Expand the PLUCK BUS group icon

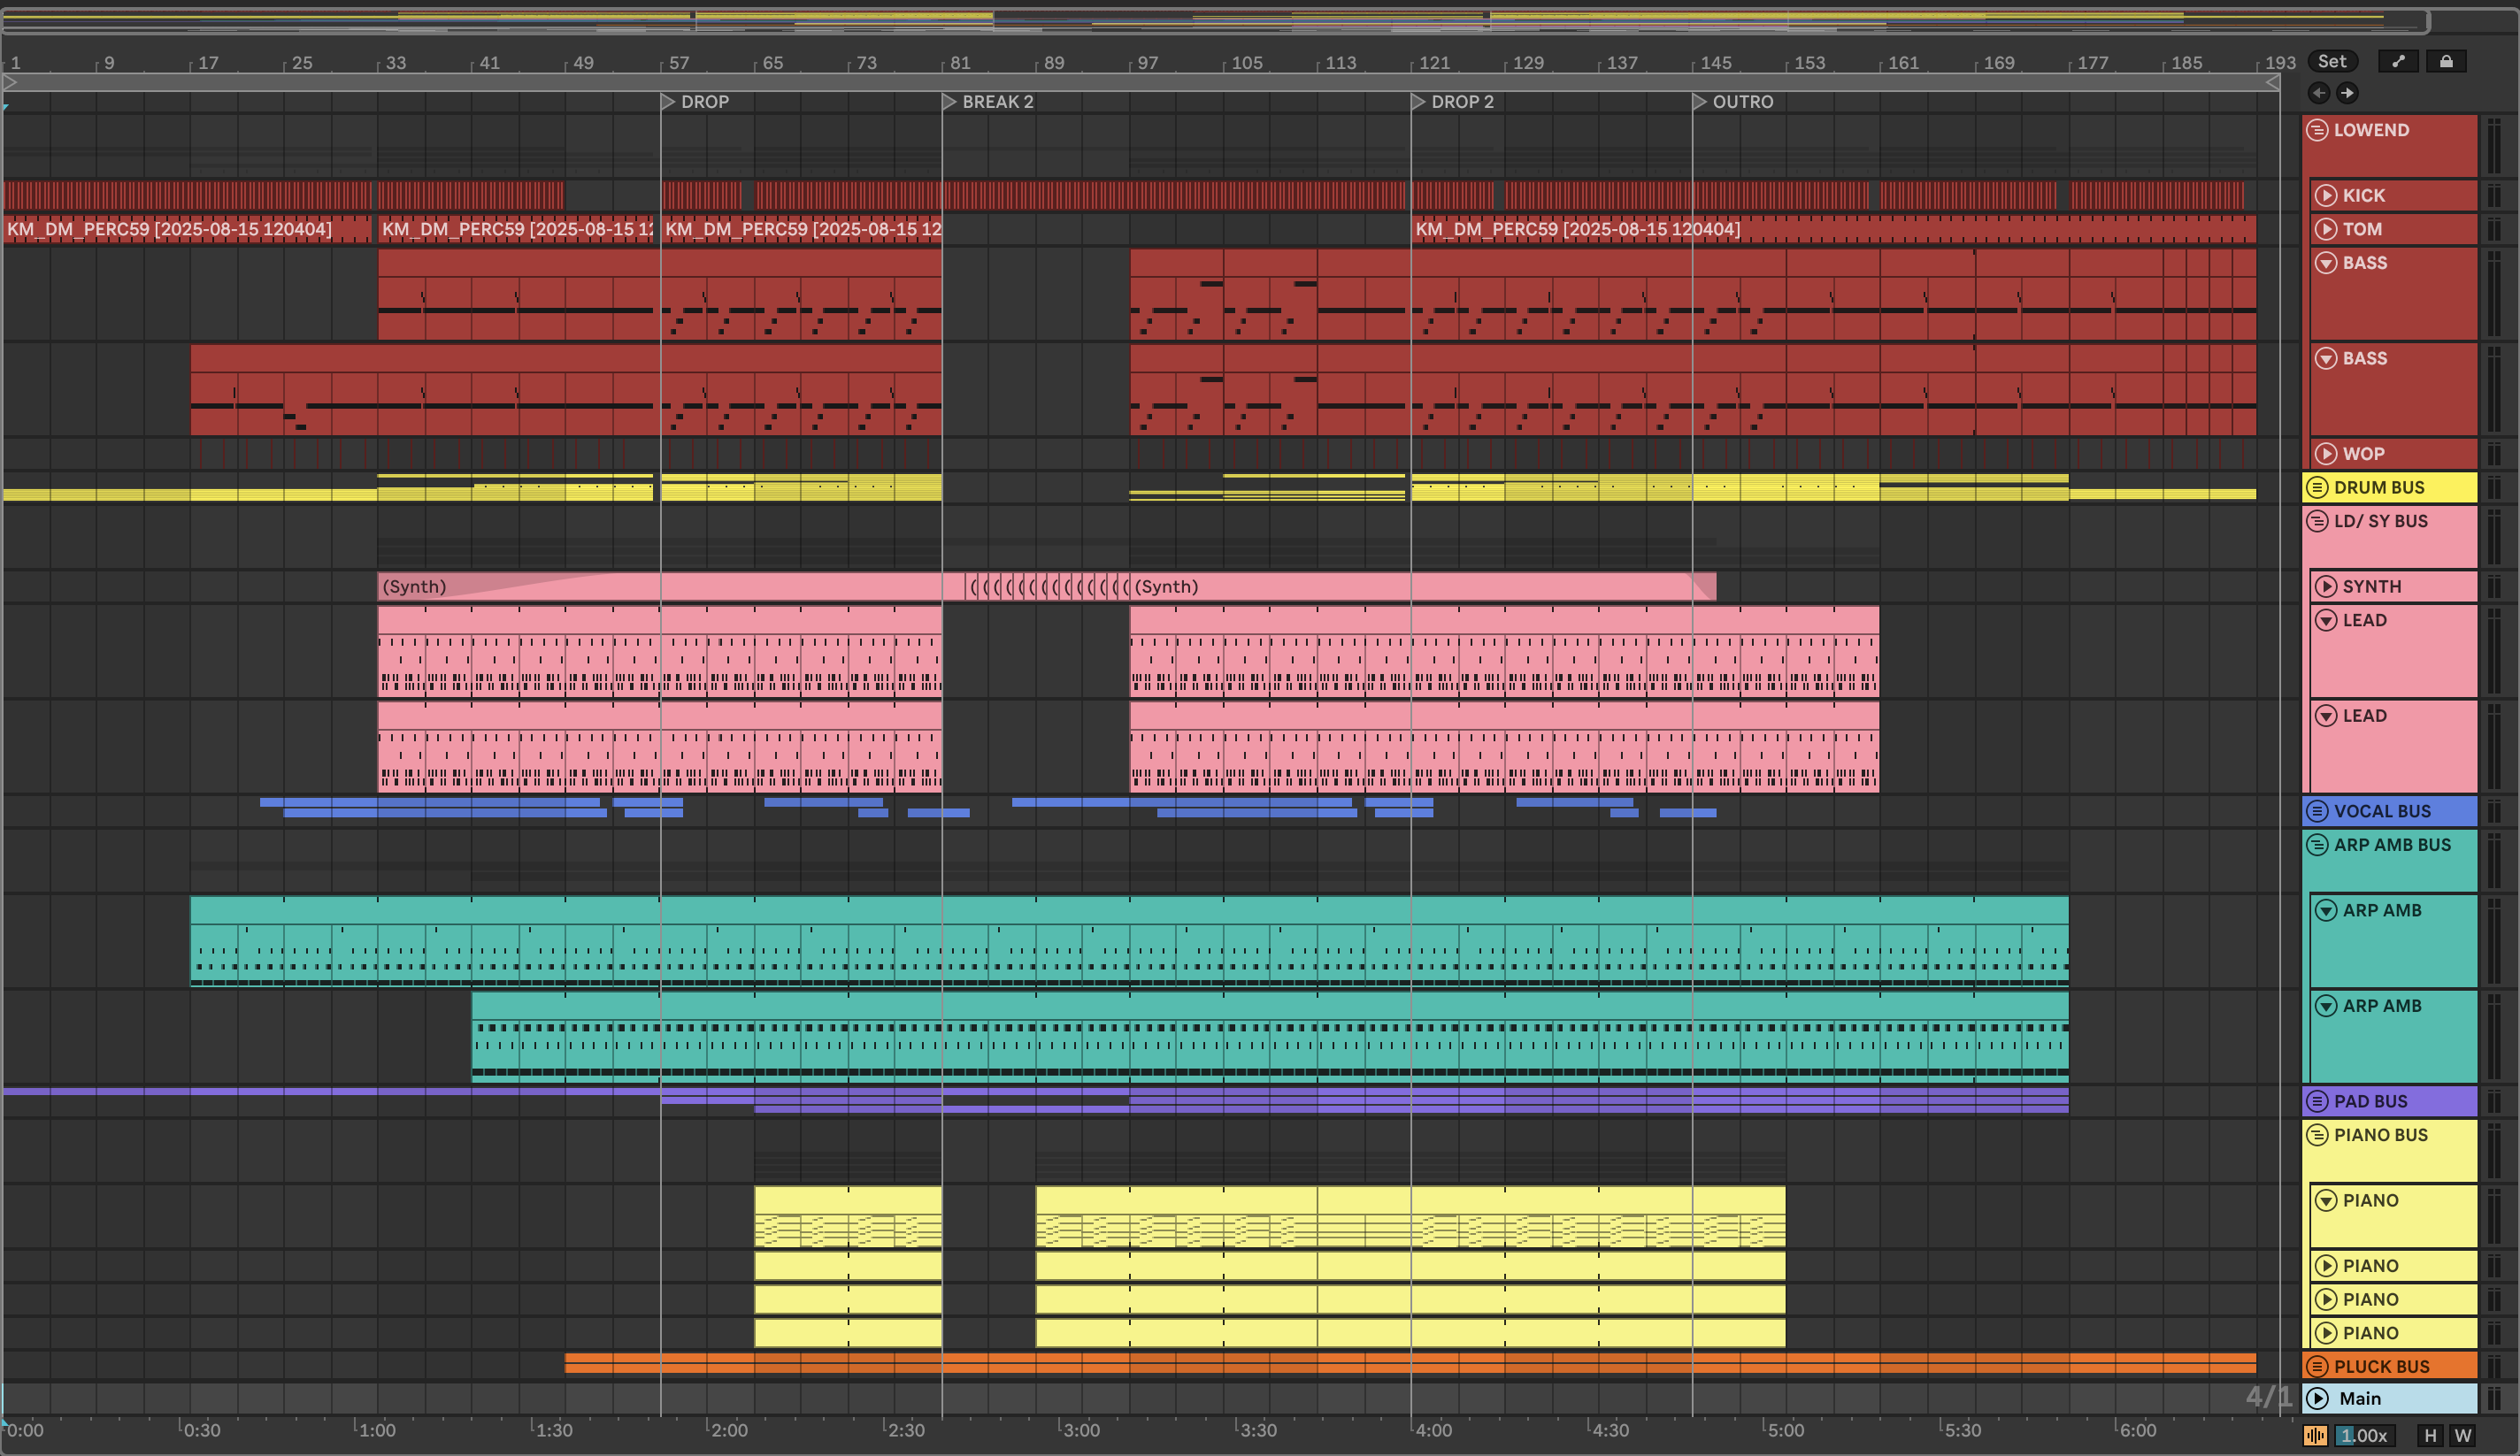pyautogui.click(x=2317, y=1366)
